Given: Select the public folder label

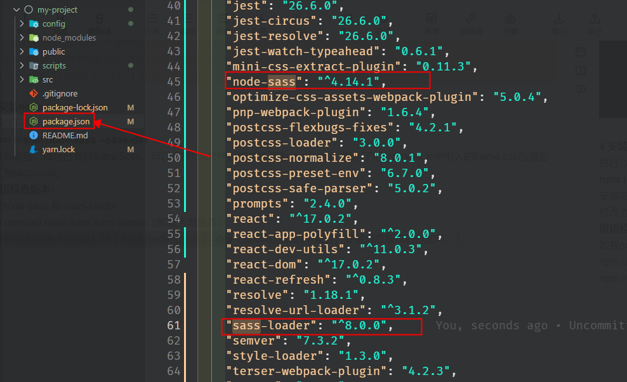Looking at the screenshot, I should coord(53,51).
